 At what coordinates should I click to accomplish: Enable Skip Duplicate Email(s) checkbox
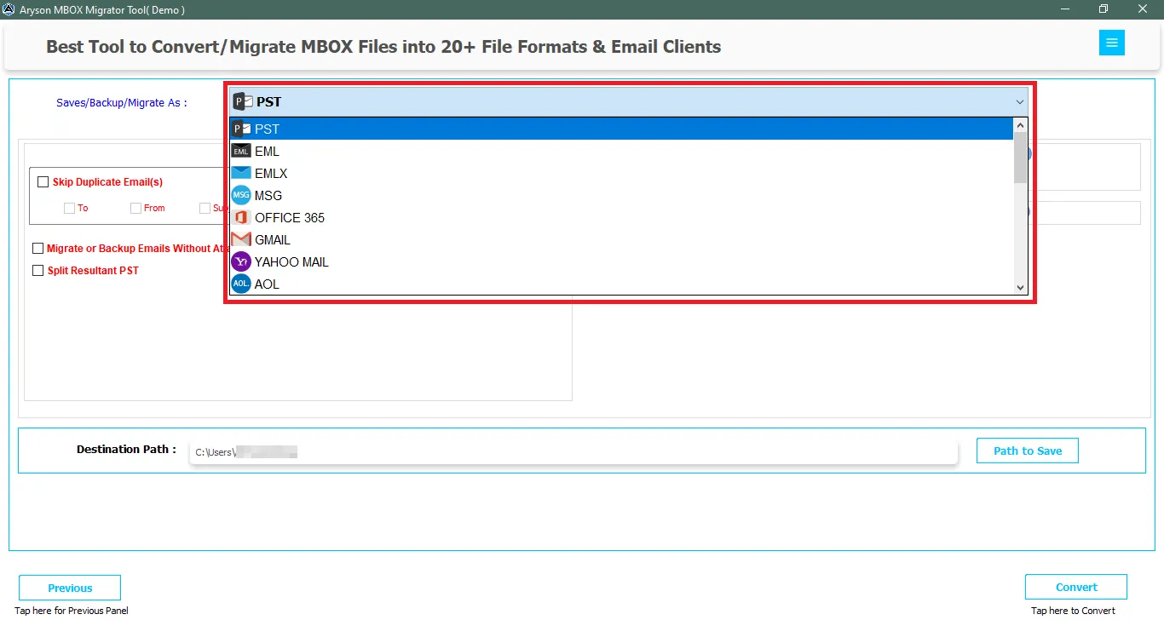43,181
